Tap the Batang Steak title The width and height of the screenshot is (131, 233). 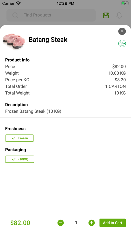(x=48, y=40)
